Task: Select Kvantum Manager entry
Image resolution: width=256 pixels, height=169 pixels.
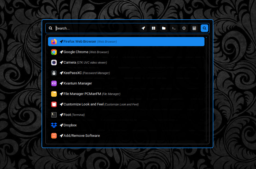Action: coord(126,83)
